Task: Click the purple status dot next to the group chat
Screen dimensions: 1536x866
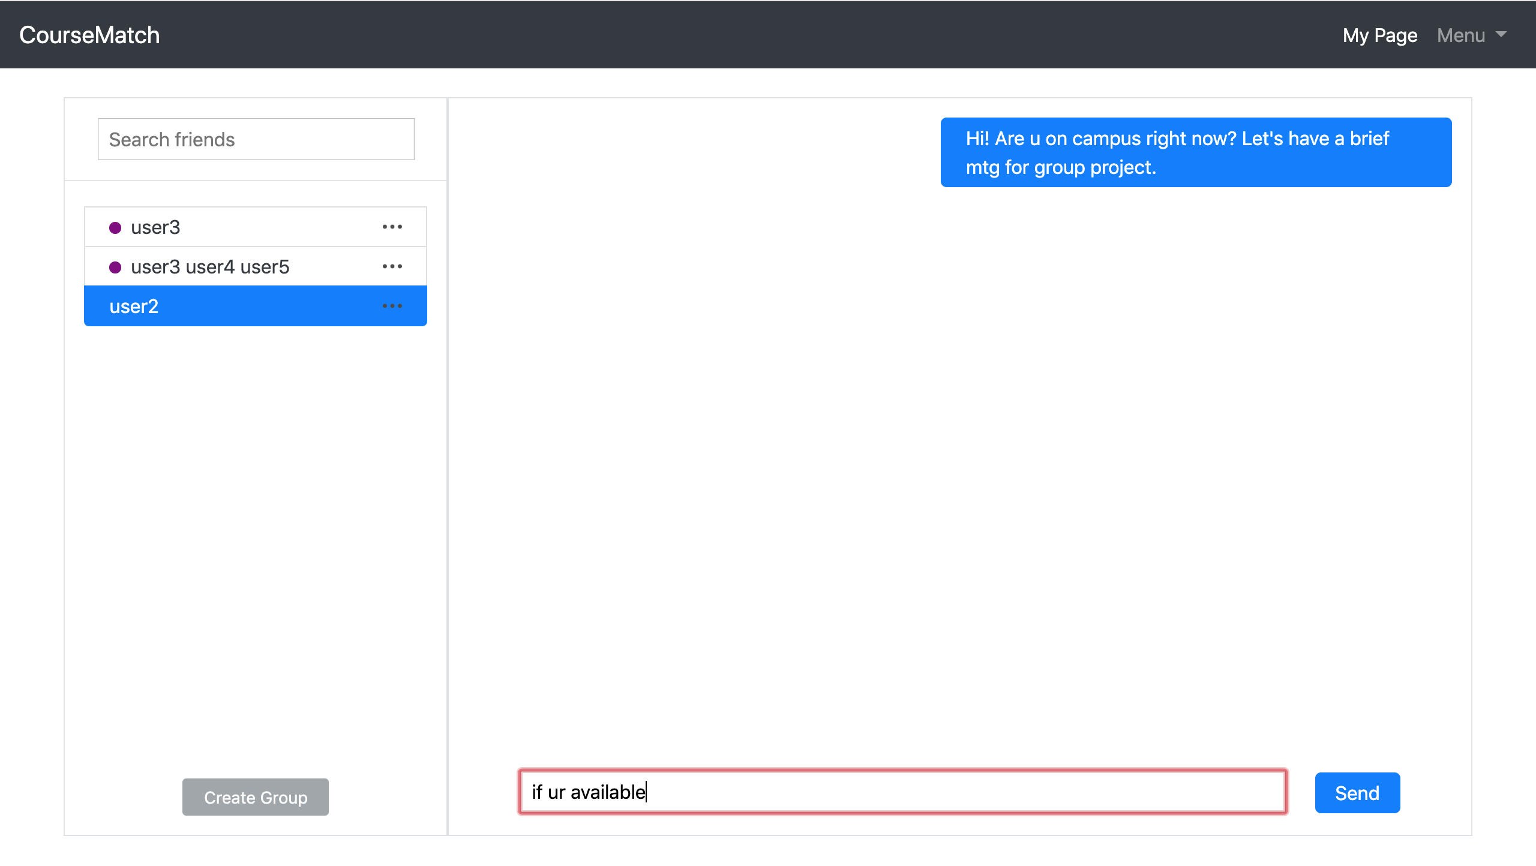Action: [x=115, y=266]
